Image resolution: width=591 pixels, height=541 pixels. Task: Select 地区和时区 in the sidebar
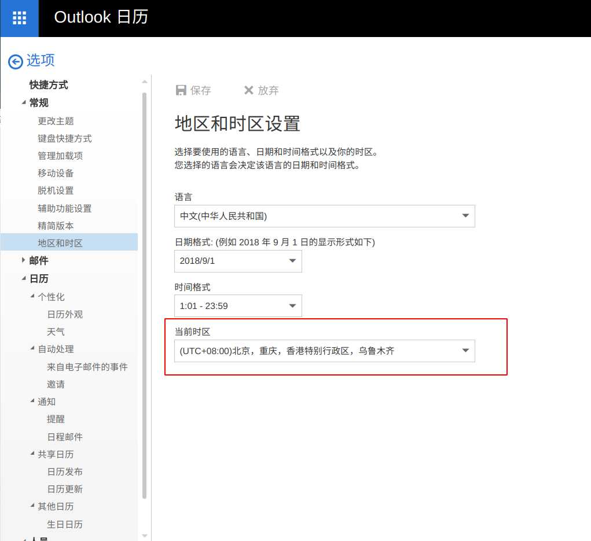[69, 242]
